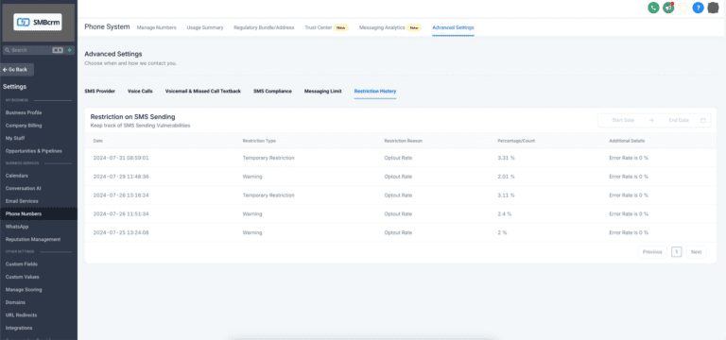Select Phone Numbers in sidebar
This screenshot has height=340, width=726.
click(x=24, y=214)
